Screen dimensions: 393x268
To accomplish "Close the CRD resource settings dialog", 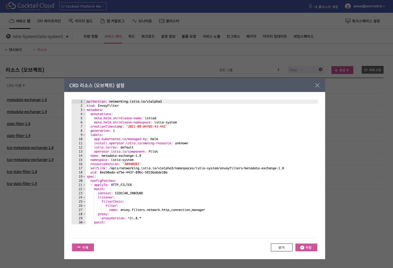I will point(317,85).
